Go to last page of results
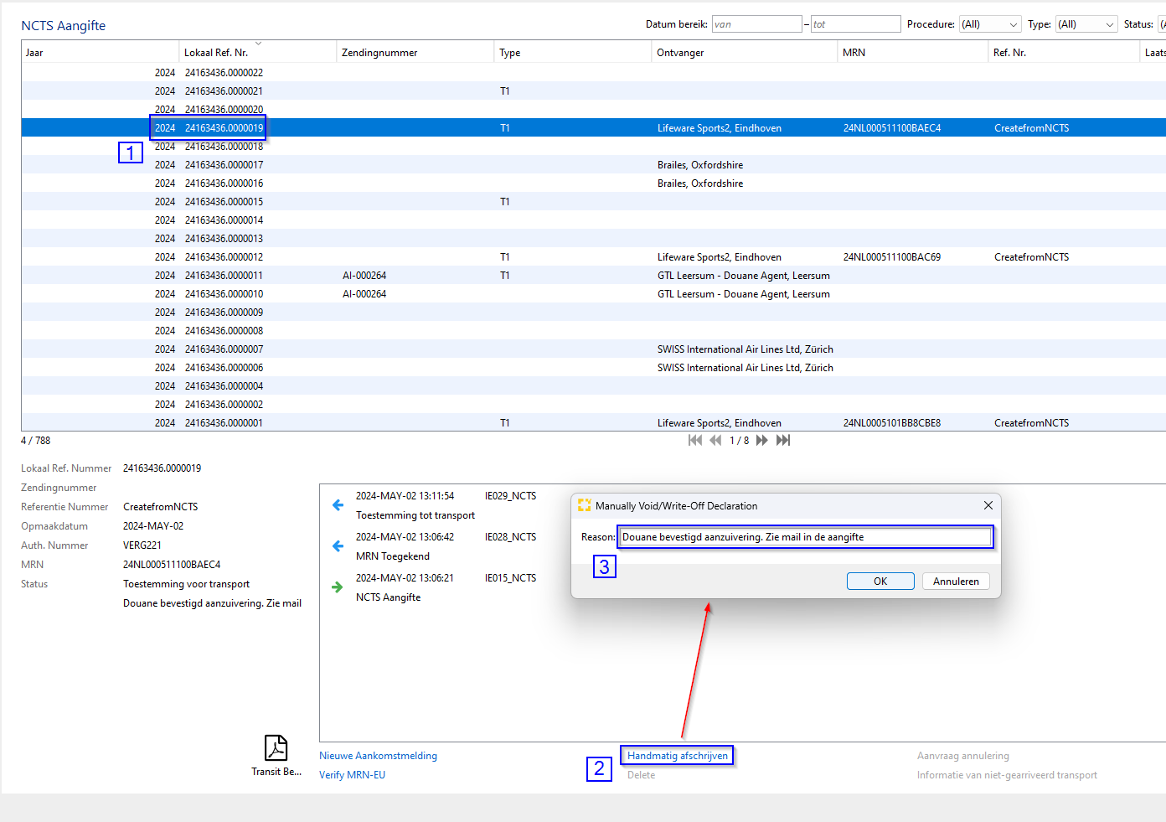The width and height of the screenshot is (1166, 822). pyautogui.click(x=783, y=441)
